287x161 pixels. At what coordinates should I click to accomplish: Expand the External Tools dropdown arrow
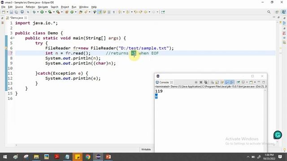tap(62, 12)
